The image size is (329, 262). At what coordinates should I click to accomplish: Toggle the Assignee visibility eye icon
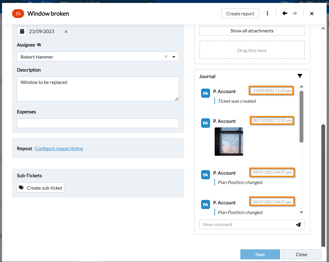point(39,45)
